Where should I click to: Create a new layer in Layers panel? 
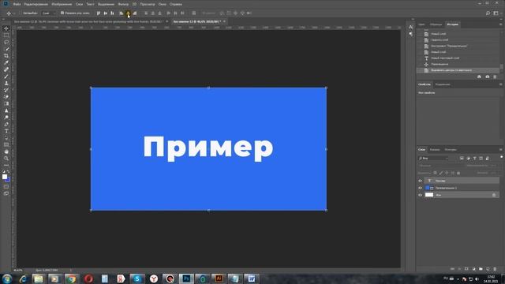(488, 269)
